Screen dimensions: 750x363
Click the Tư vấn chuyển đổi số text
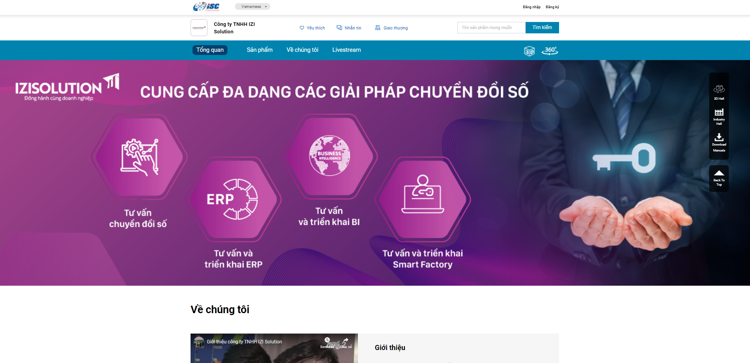pos(138,218)
